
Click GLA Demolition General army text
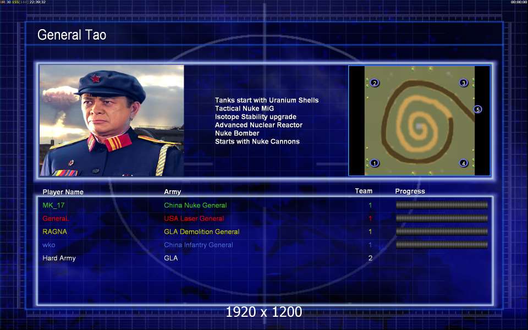point(202,232)
